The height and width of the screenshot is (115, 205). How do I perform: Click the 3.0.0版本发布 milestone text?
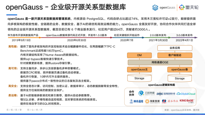[184, 35]
